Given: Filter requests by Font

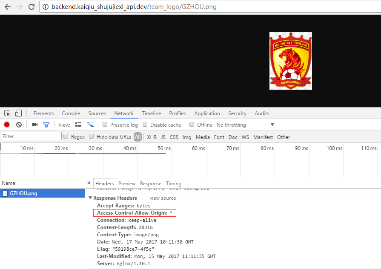Looking at the screenshot, I should pos(219,137).
